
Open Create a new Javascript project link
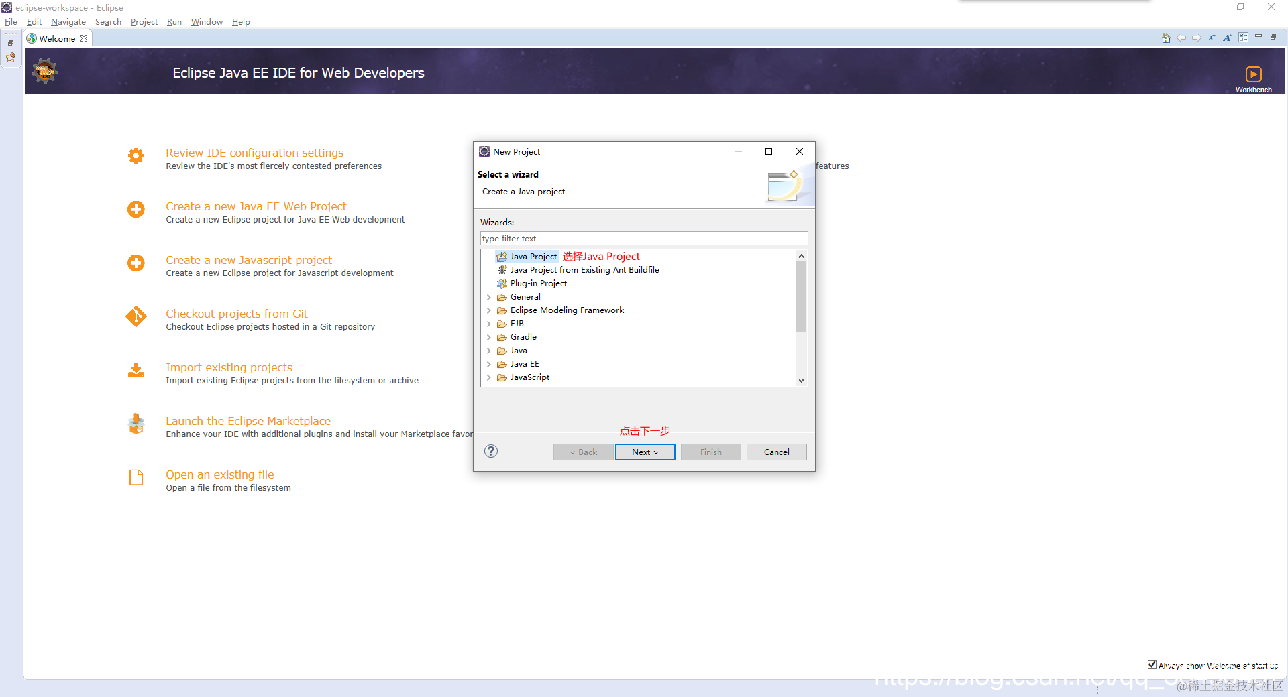[x=249, y=260]
